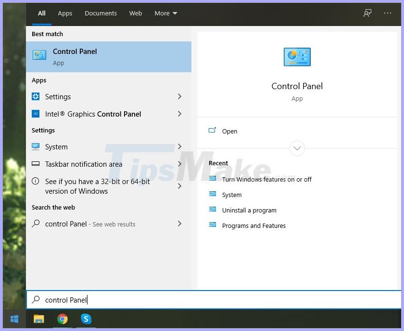Viewport: 404px width, 331px height.
Task: Expand the More filter dropdown
Action: click(x=165, y=13)
